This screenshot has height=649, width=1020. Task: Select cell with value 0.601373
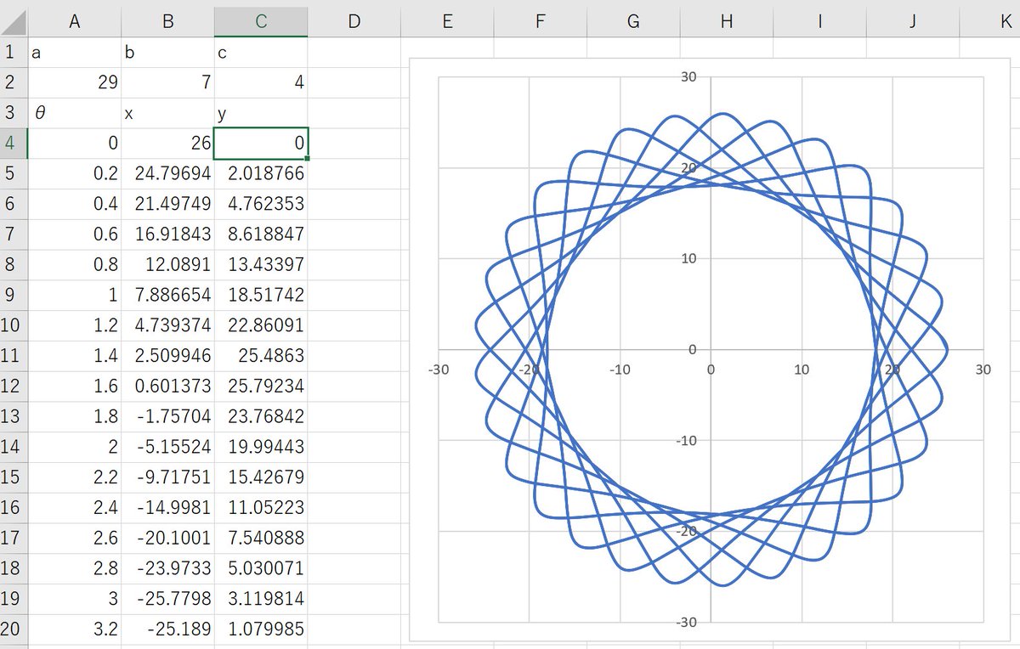pyautogui.click(x=168, y=387)
